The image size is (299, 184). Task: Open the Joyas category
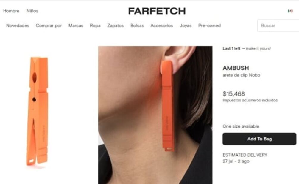tap(186, 26)
